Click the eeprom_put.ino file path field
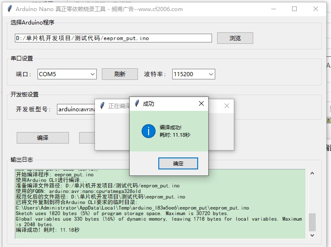Screen dimensions: 331x247 pos(113,38)
